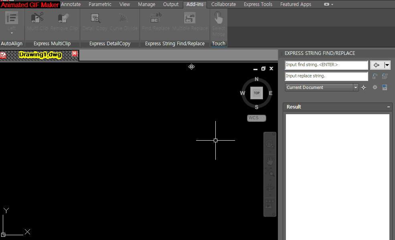The image size is (395, 240).
Task: Open the WCS coordinate system dropdown
Action: 256,118
